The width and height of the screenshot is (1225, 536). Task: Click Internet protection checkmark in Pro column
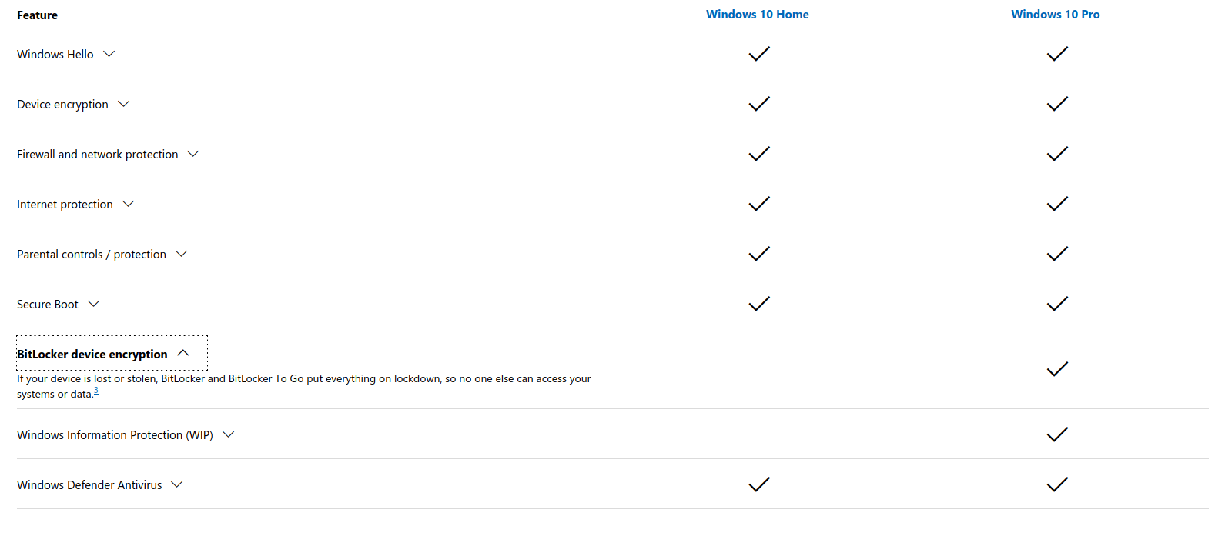click(x=1057, y=204)
